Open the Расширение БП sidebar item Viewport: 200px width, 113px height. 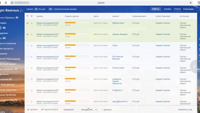6,79
